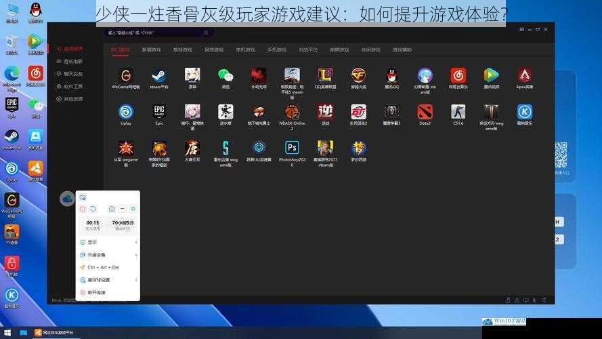Image resolution: width=602 pixels, height=339 pixels.
Task: Open Tencent Video icon in the game grid
Action: click(492, 76)
